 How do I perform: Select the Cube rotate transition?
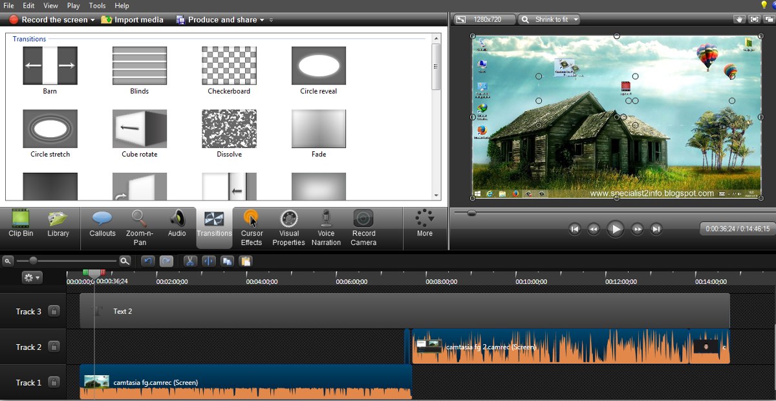coord(139,134)
